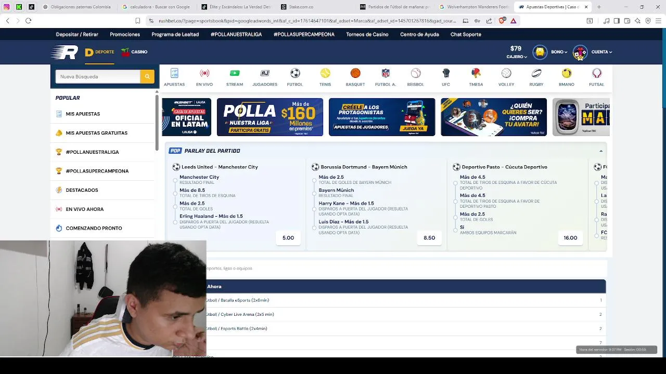Toggle the Manchester City resultado final selection
The height and width of the screenshot is (374, 666).
tap(175, 180)
